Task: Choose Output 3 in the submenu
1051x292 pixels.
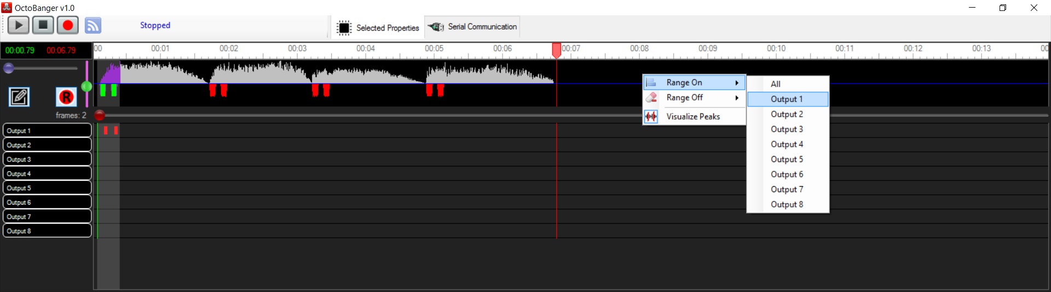Action: (x=788, y=129)
